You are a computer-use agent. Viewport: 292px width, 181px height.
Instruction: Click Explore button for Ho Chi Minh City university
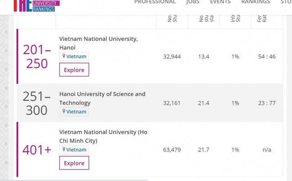coord(74,163)
